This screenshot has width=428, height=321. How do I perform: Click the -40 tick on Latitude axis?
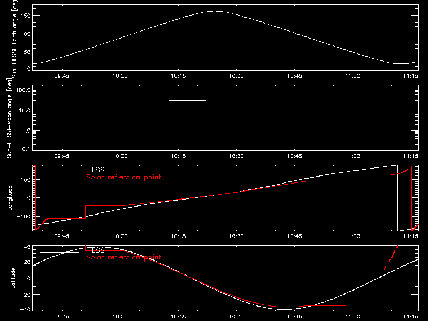click(x=25, y=310)
